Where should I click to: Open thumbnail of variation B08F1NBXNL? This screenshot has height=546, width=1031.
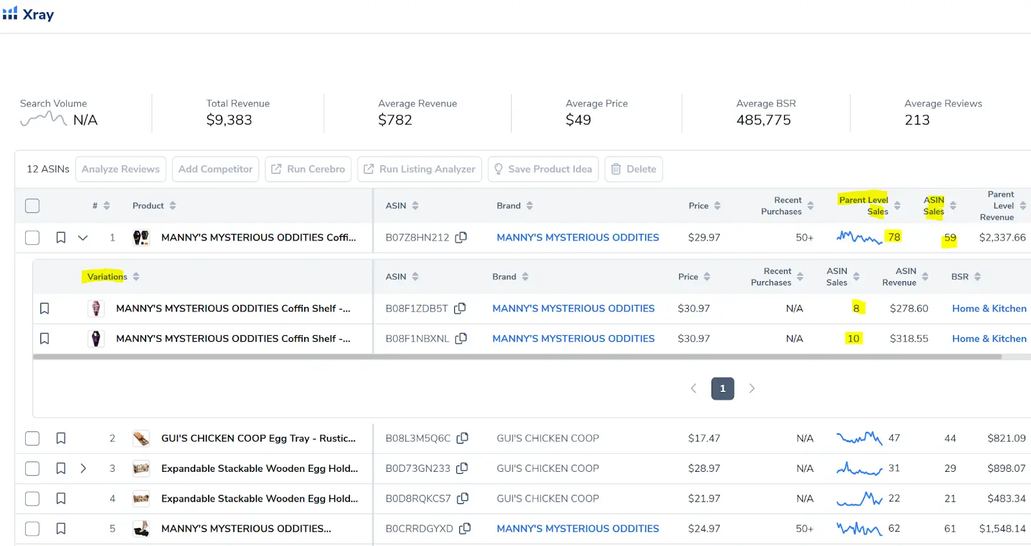point(96,338)
